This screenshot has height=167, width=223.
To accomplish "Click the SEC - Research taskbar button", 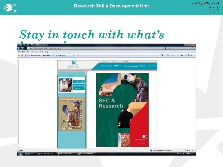I will point(46,154).
